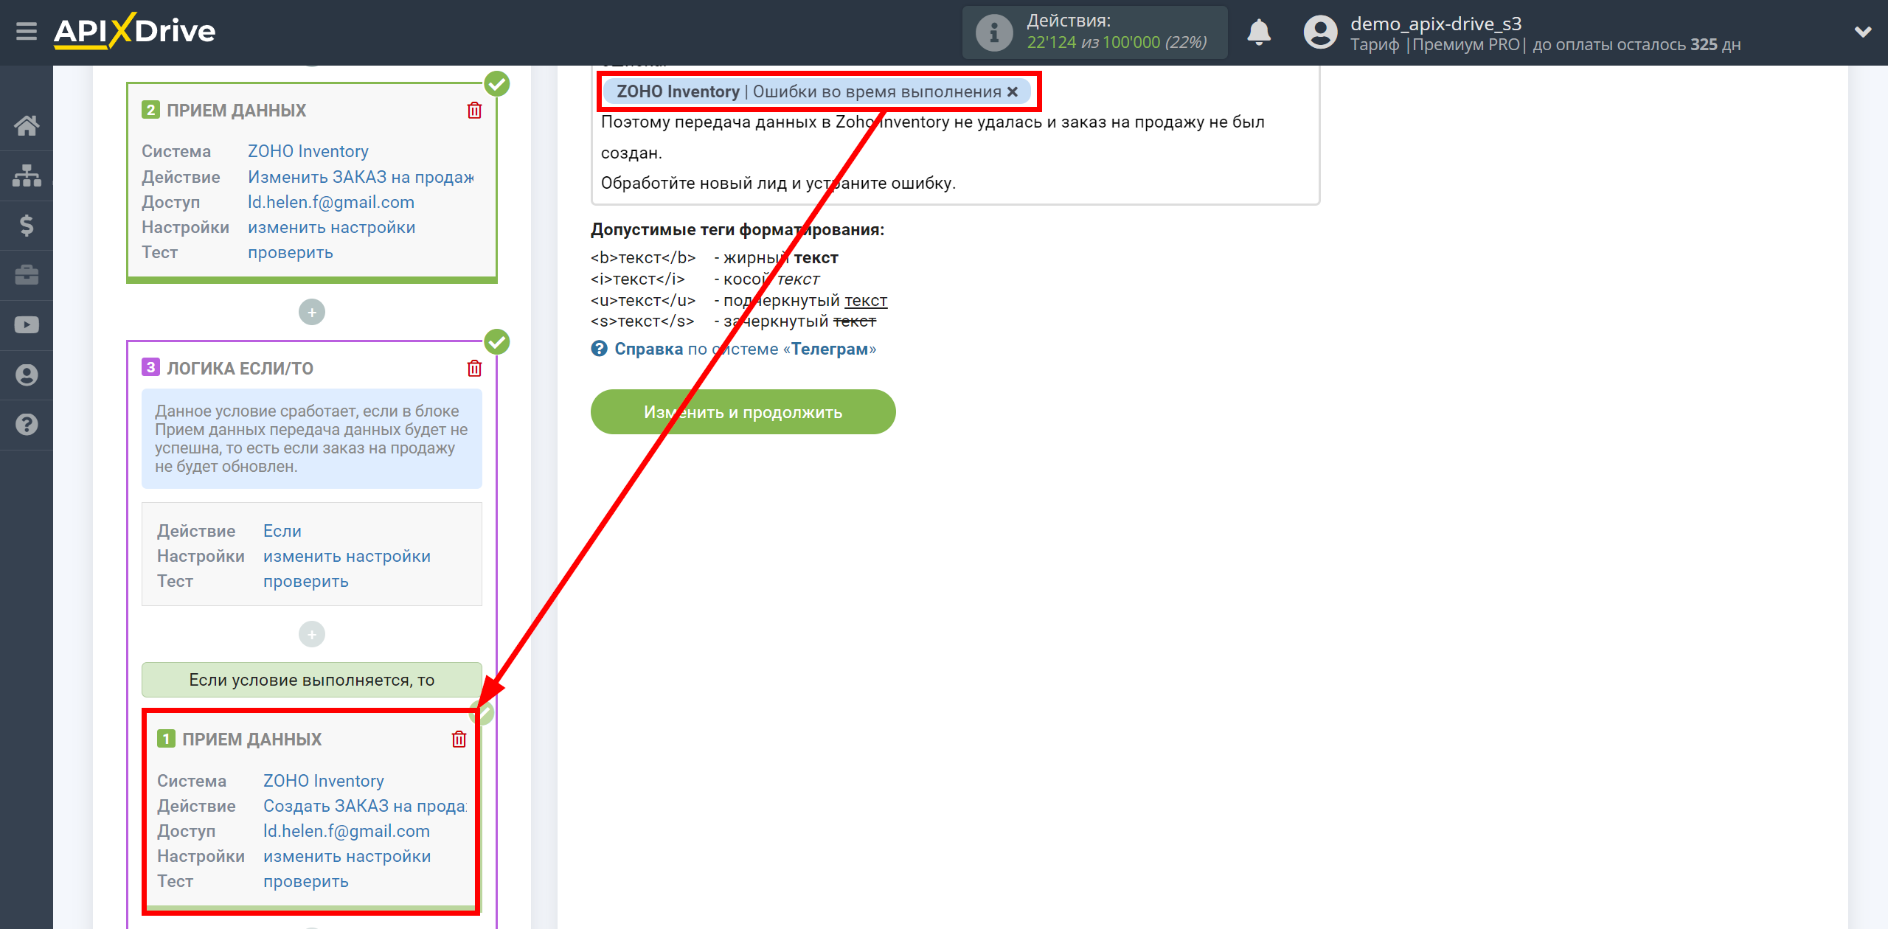
Task: Click проверить in nested block
Action: [306, 881]
